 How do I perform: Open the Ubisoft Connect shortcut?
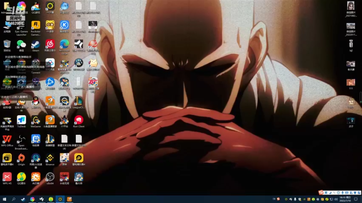[36, 63]
